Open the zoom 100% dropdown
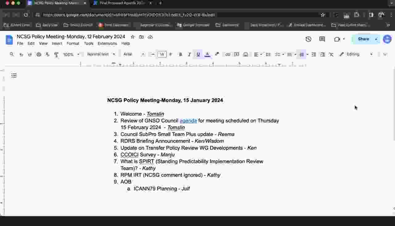Viewport: 395px width, 226px height. pyautogui.click(x=71, y=54)
